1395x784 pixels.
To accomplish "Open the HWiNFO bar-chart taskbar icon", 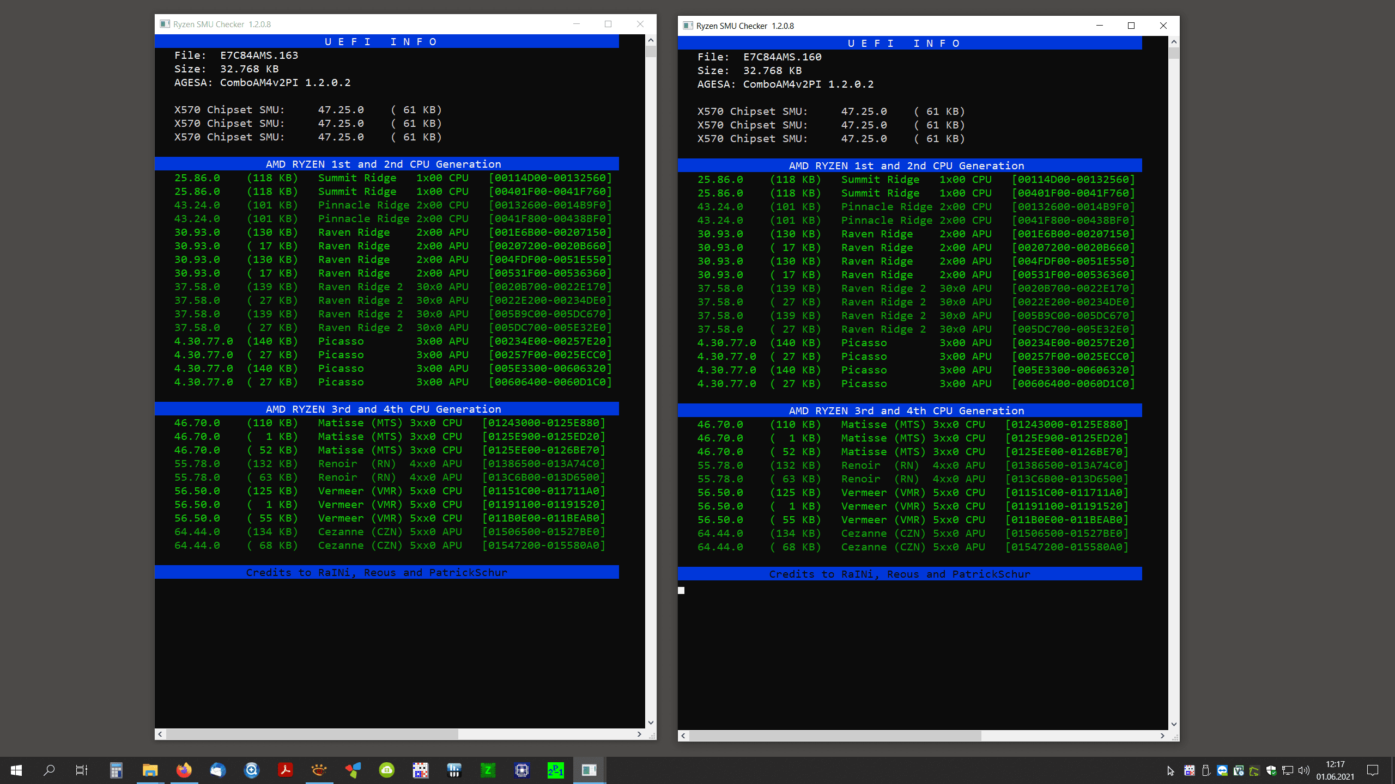I will 454,770.
